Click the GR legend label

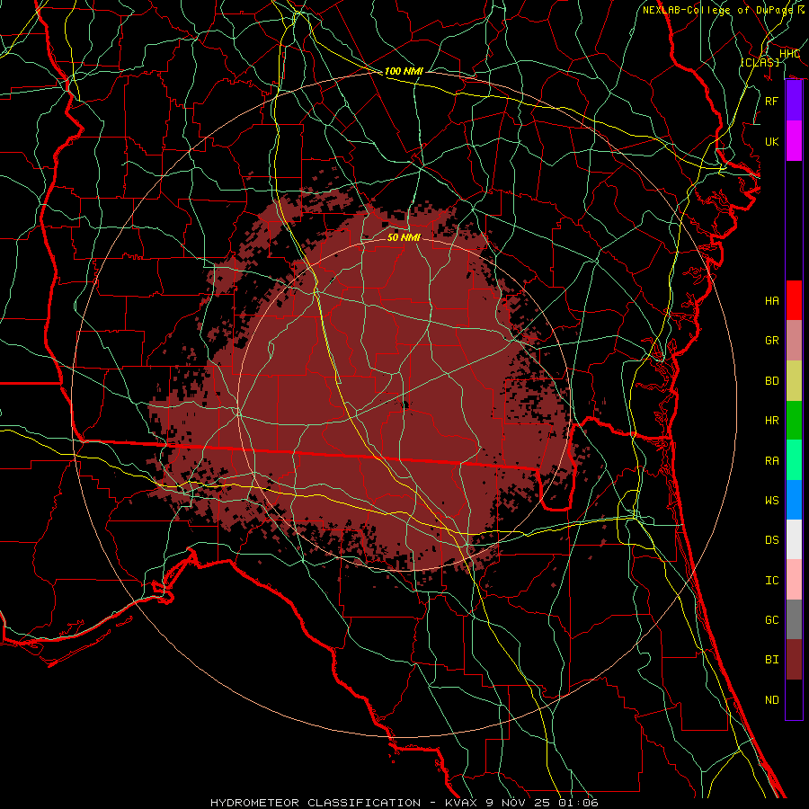coord(771,341)
